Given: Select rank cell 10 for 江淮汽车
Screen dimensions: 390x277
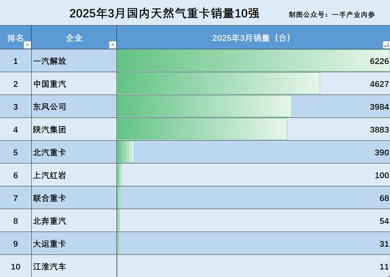Looking at the screenshot, I should [16, 266].
